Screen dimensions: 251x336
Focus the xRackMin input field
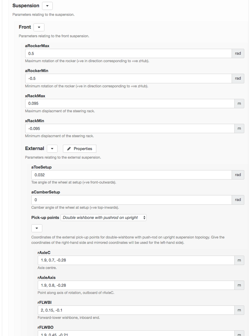[130, 129]
